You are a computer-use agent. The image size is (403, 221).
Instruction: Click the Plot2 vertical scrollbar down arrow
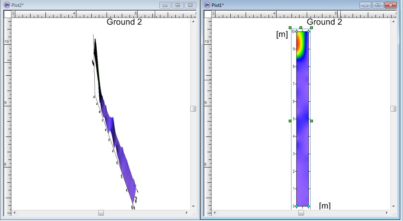tap(193, 206)
